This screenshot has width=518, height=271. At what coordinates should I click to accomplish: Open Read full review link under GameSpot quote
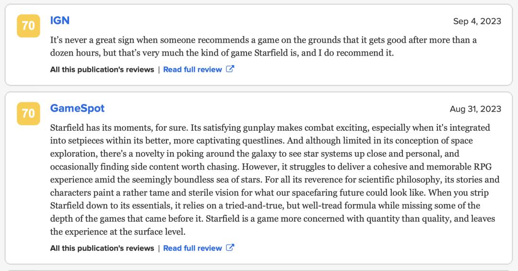[192, 248]
